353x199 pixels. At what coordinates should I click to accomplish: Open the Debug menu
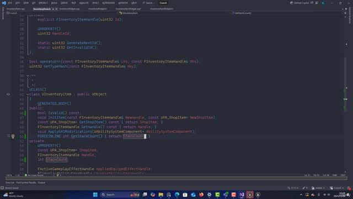tap(64, 3)
